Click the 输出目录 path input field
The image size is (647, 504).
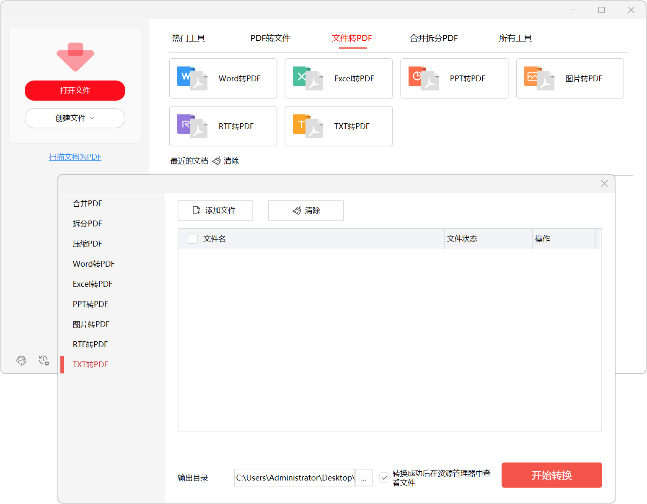point(295,478)
